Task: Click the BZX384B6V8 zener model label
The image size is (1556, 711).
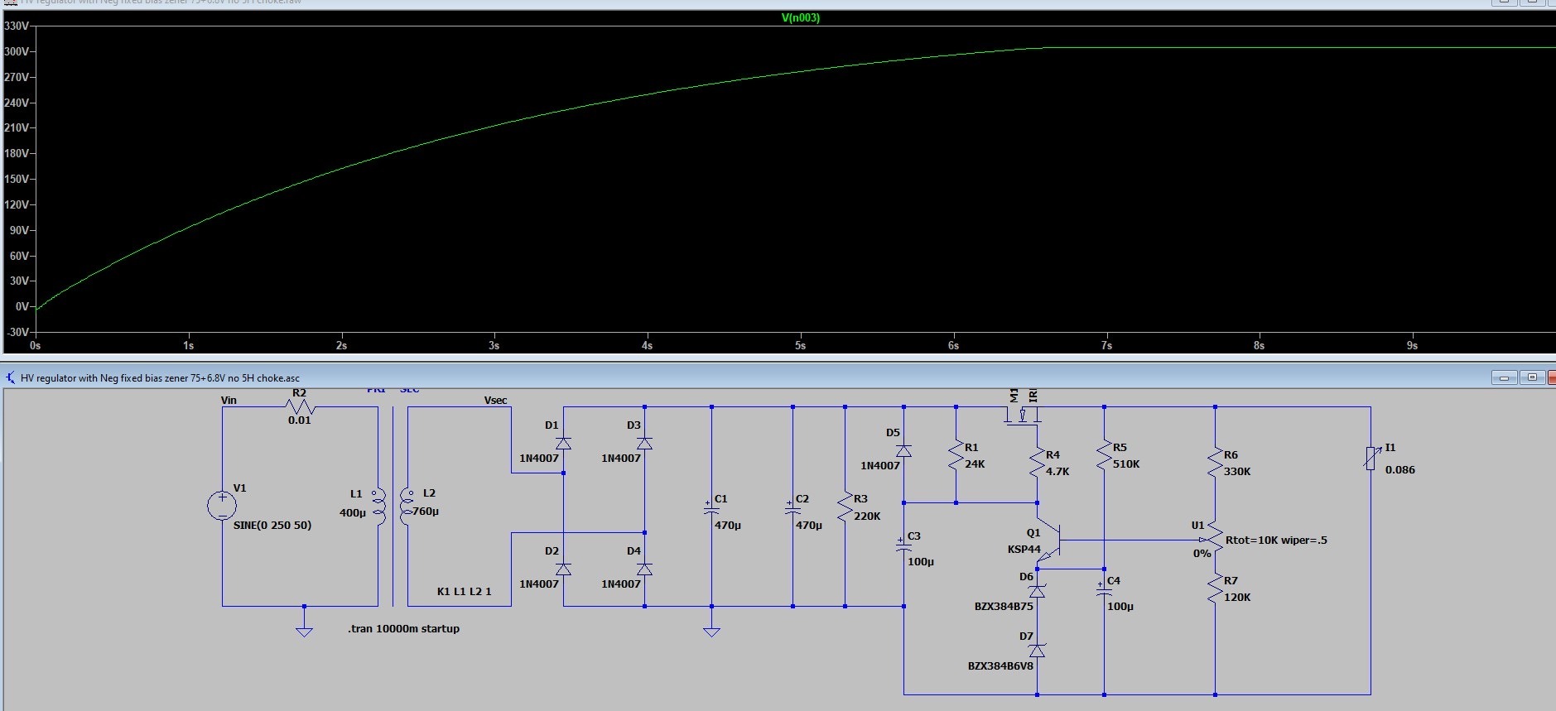Action: click(1000, 666)
